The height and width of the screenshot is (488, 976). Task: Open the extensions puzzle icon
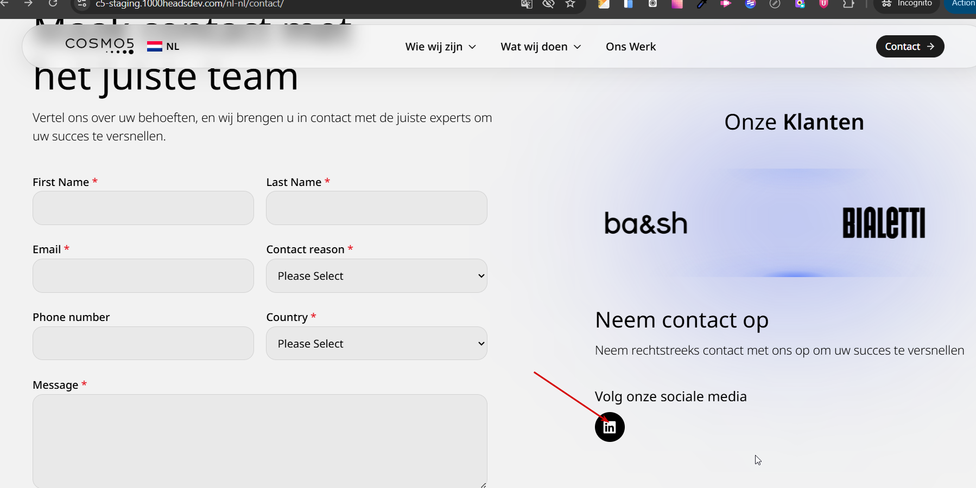point(848,4)
